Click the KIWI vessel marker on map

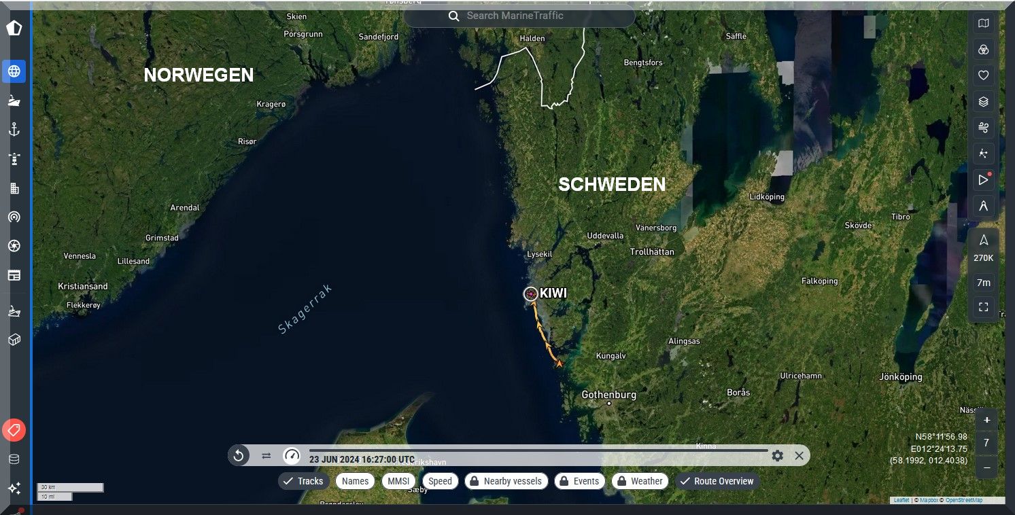(531, 294)
